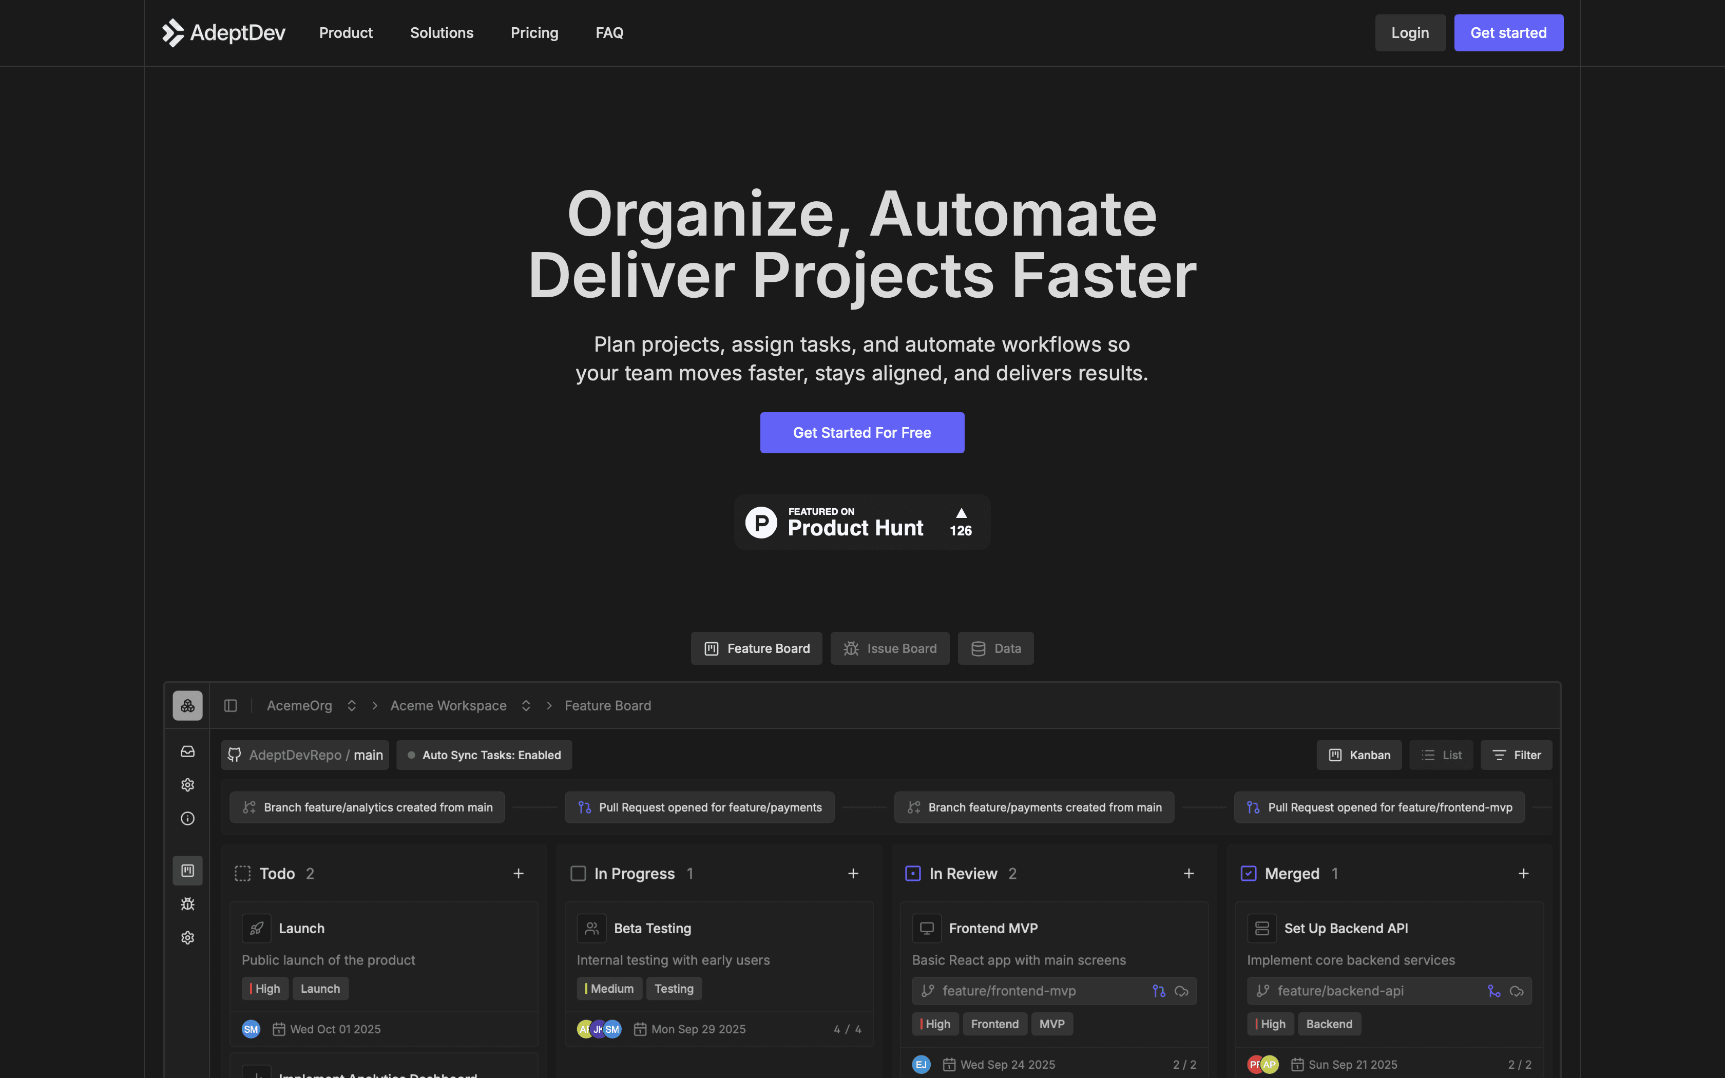Open the Product Hunt featured badge
Image resolution: width=1725 pixels, height=1078 pixels.
pos(862,522)
